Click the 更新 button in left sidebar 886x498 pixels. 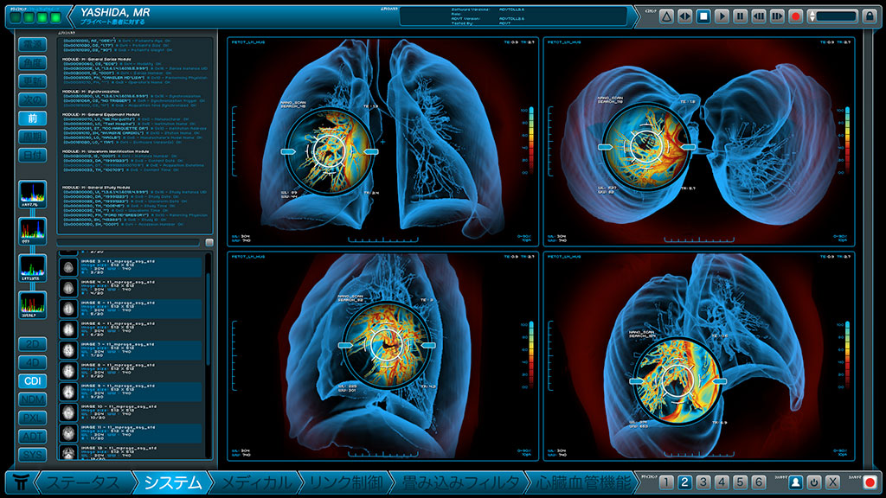[33, 82]
